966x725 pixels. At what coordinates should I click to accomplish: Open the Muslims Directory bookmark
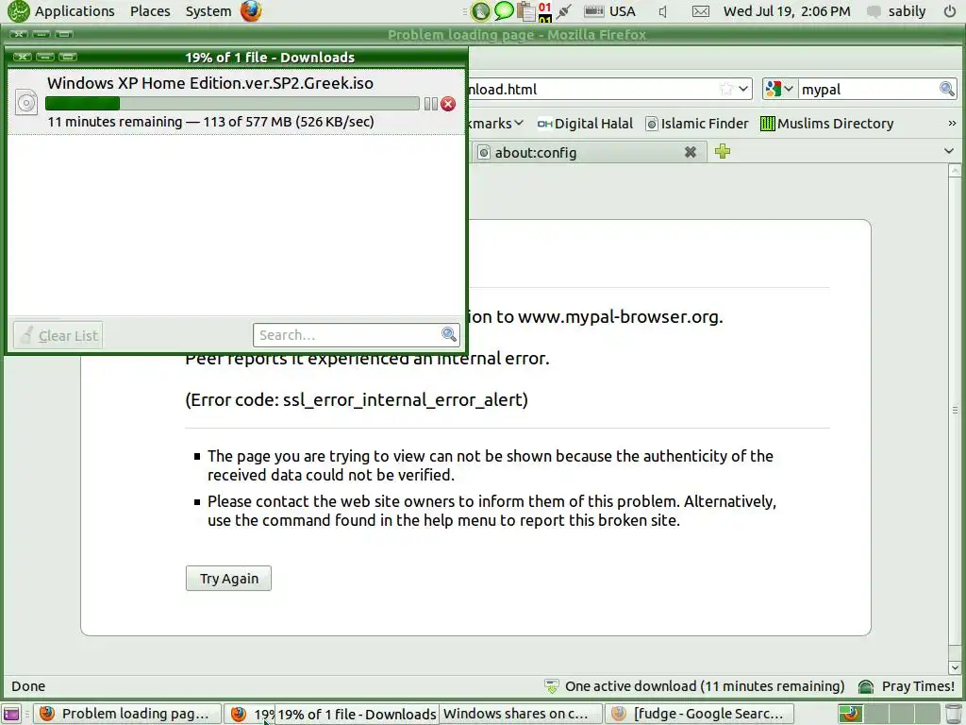(x=826, y=124)
